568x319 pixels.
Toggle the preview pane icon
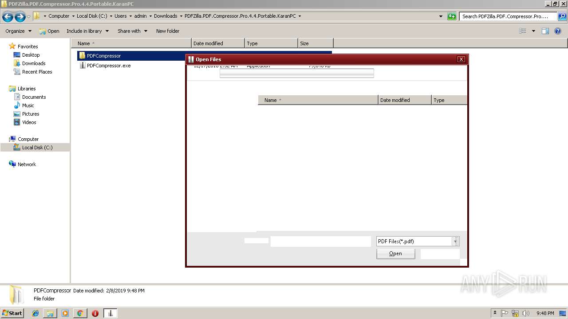click(545, 31)
